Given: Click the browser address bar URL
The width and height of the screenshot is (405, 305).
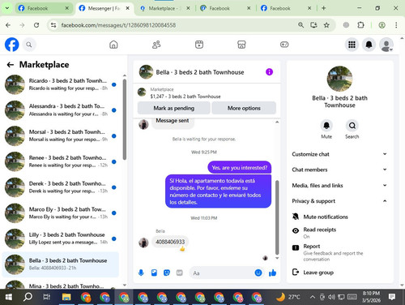Looking at the screenshot, I should [x=118, y=25].
